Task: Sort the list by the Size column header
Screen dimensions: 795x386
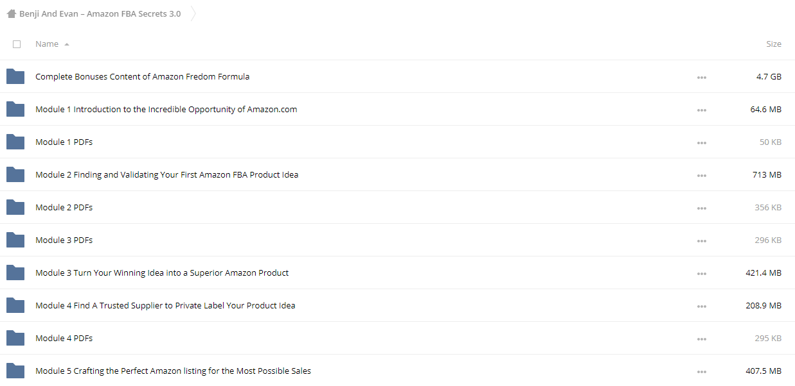Action: [774, 44]
